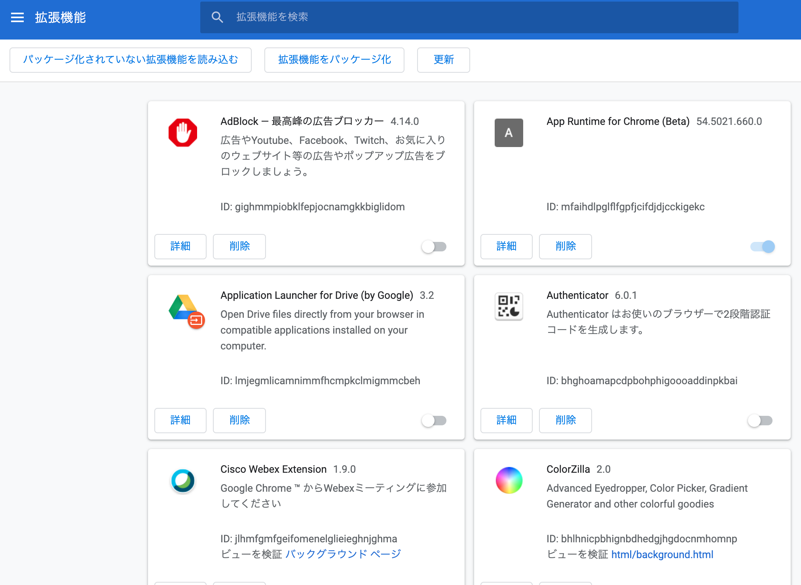
Task: Click the AdBlock red stop-hand icon
Action: 182,133
